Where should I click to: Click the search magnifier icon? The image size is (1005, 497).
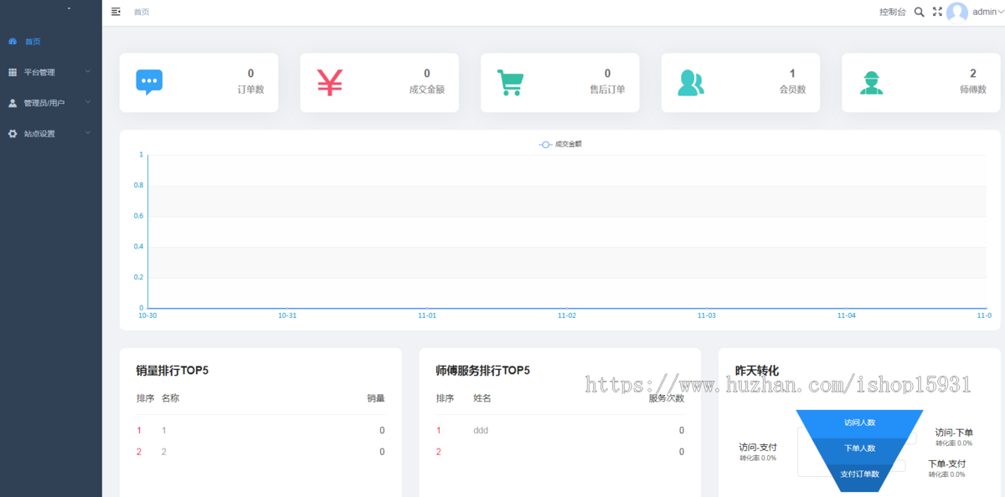pyautogui.click(x=919, y=12)
